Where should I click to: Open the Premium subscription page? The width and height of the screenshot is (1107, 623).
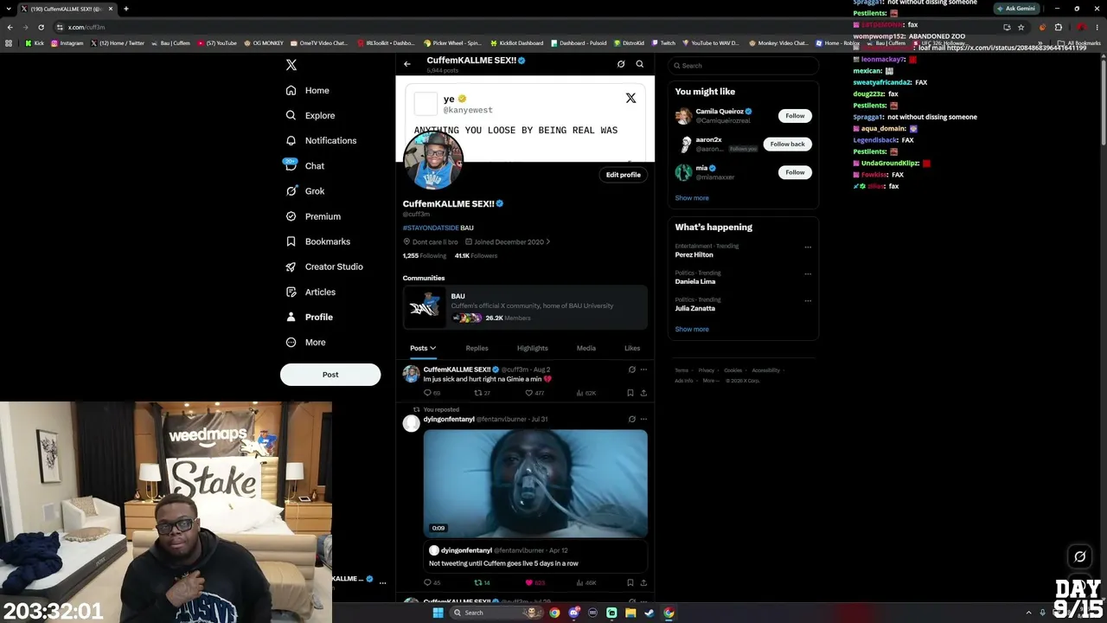point(312,216)
